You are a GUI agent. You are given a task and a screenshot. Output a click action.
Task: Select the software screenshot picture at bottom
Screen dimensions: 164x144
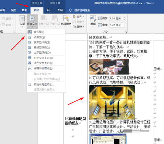pyautogui.click(x=108, y=139)
